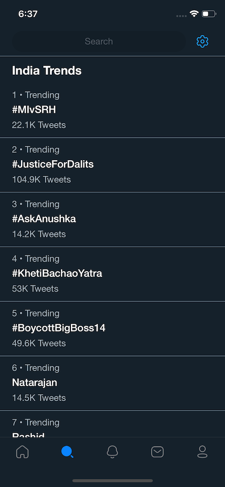The width and height of the screenshot is (225, 487).
Task: Open trends settings gear icon
Action: tap(202, 41)
